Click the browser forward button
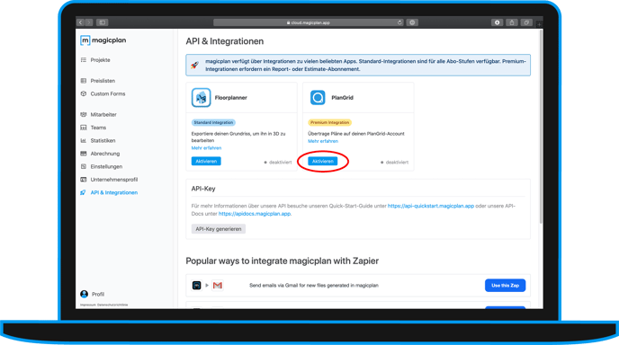The height and width of the screenshot is (345, 619). [x=89, y=22]
